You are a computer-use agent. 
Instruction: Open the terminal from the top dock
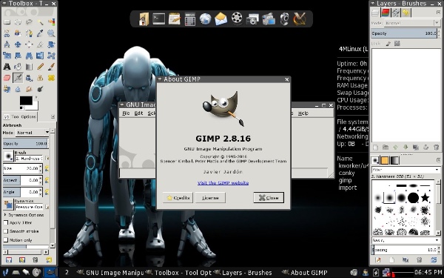(x=158, y=19)
